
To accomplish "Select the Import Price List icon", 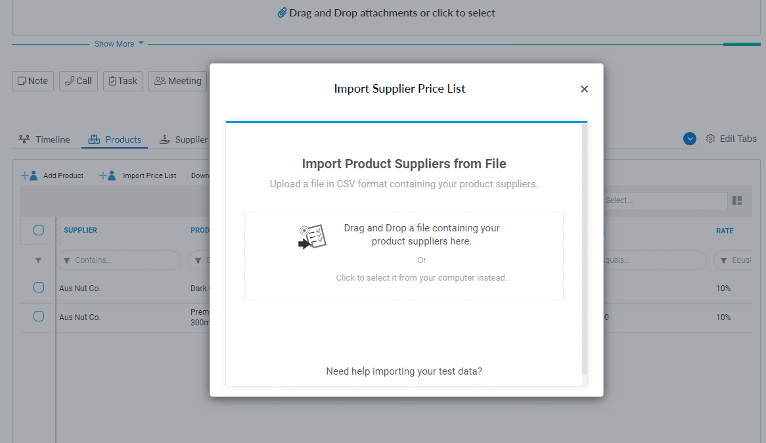I will point(107,175).
